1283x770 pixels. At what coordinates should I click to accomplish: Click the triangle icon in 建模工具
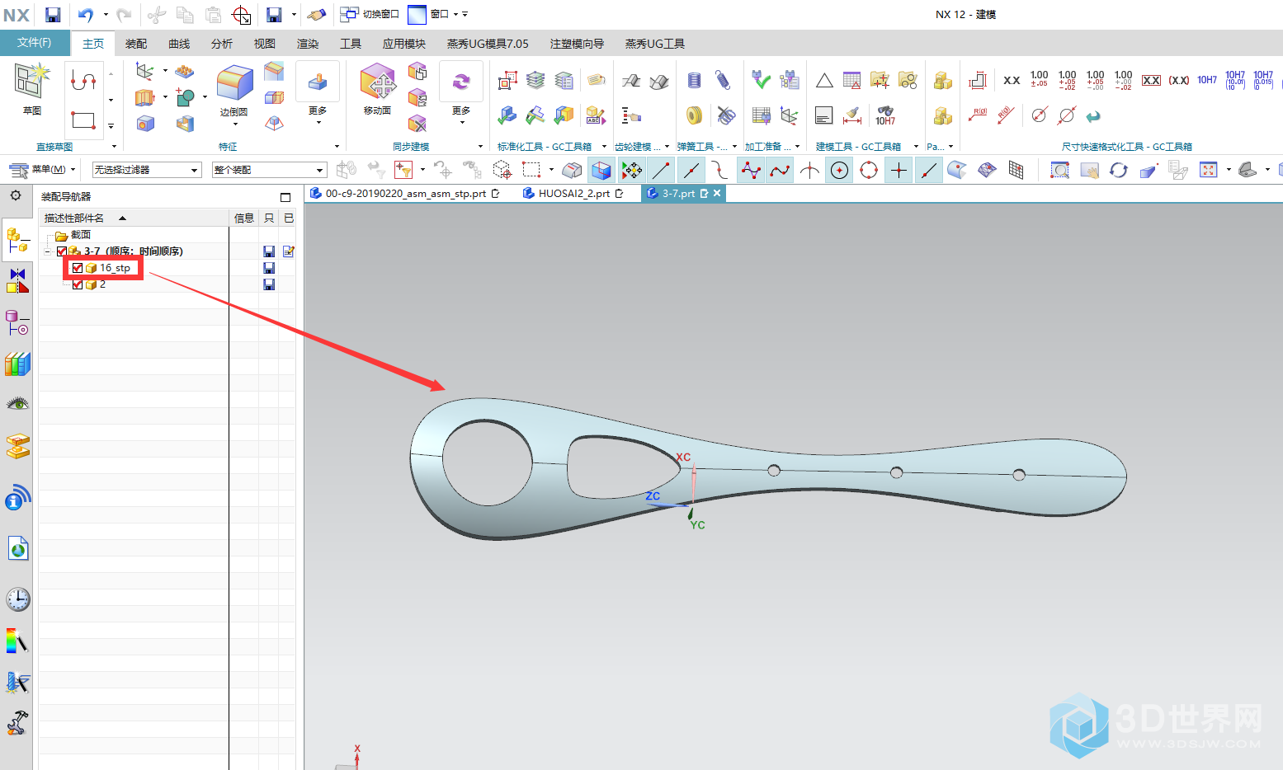824,80
